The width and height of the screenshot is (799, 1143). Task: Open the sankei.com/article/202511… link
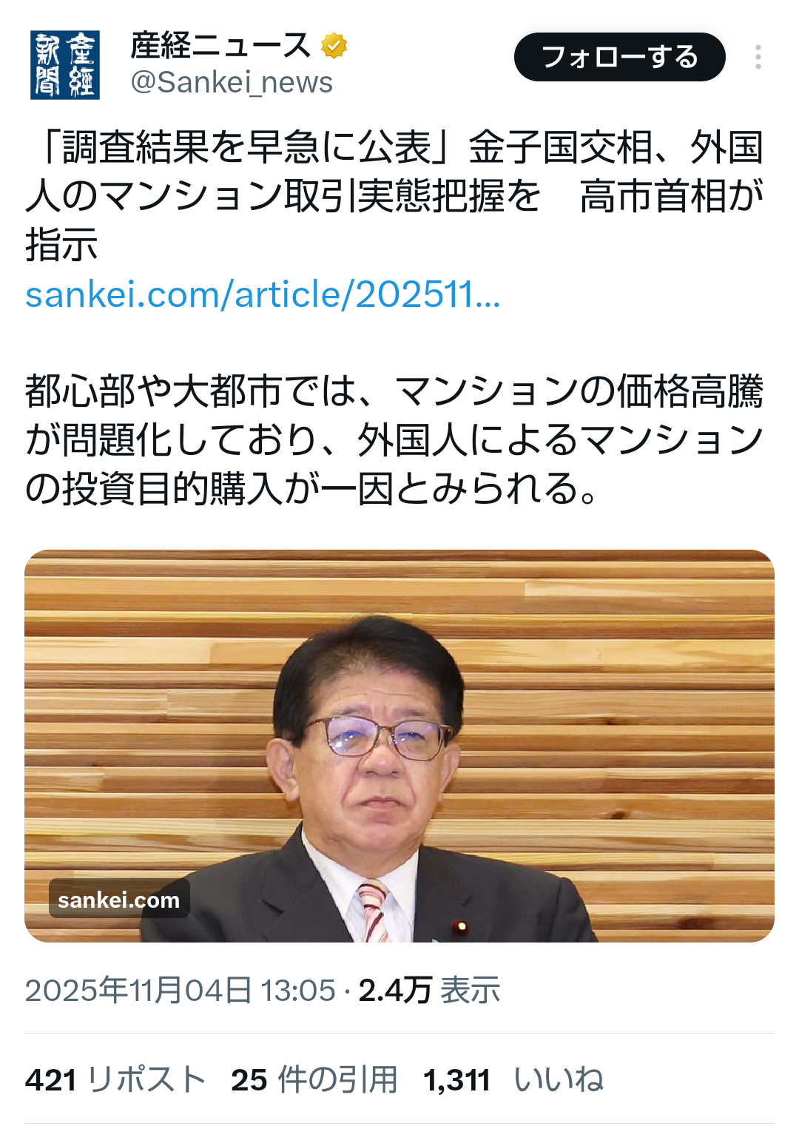(x=263, y=294)
